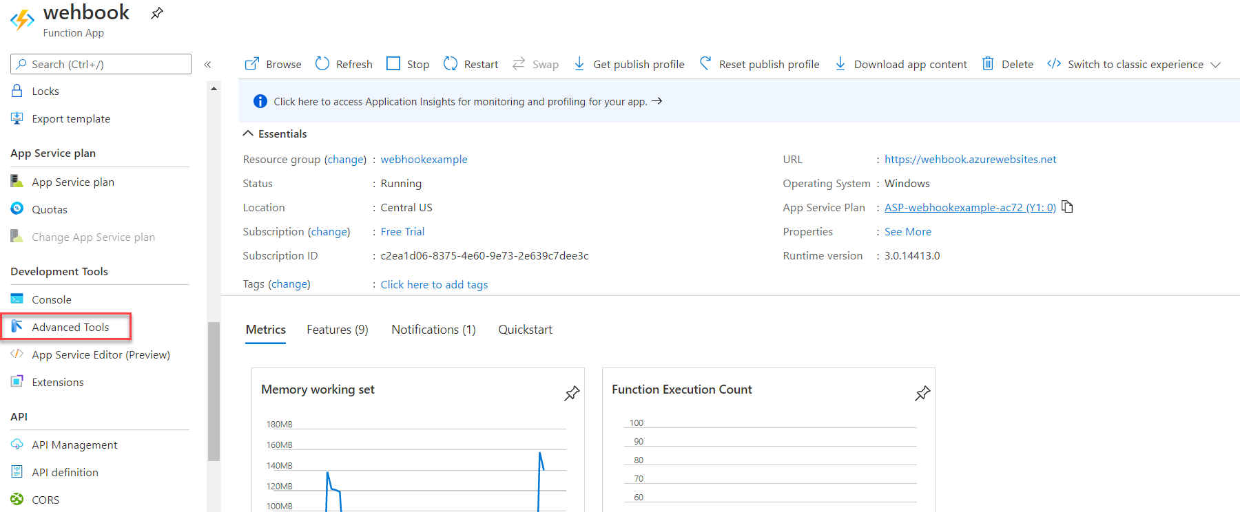The image size is (1240, 512).
Task: Select the Metrics tab
Action: [266, 330]
